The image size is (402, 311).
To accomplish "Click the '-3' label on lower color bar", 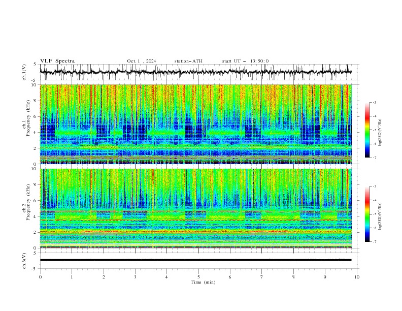I will [x=374, y=186].
